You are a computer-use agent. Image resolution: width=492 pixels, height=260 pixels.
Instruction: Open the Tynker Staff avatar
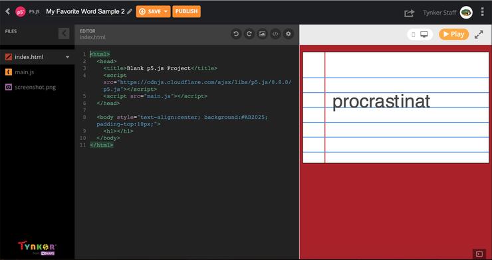[466, 13]
